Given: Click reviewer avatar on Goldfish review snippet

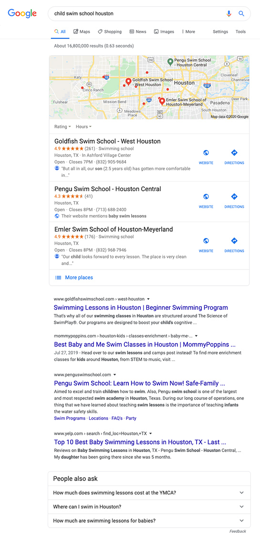Looking at the screenshot, I should tap(57, 168).
